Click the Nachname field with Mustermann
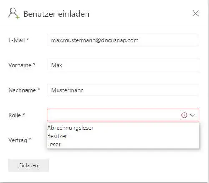This screenshot has width=209, height=183. coord(123,90)
